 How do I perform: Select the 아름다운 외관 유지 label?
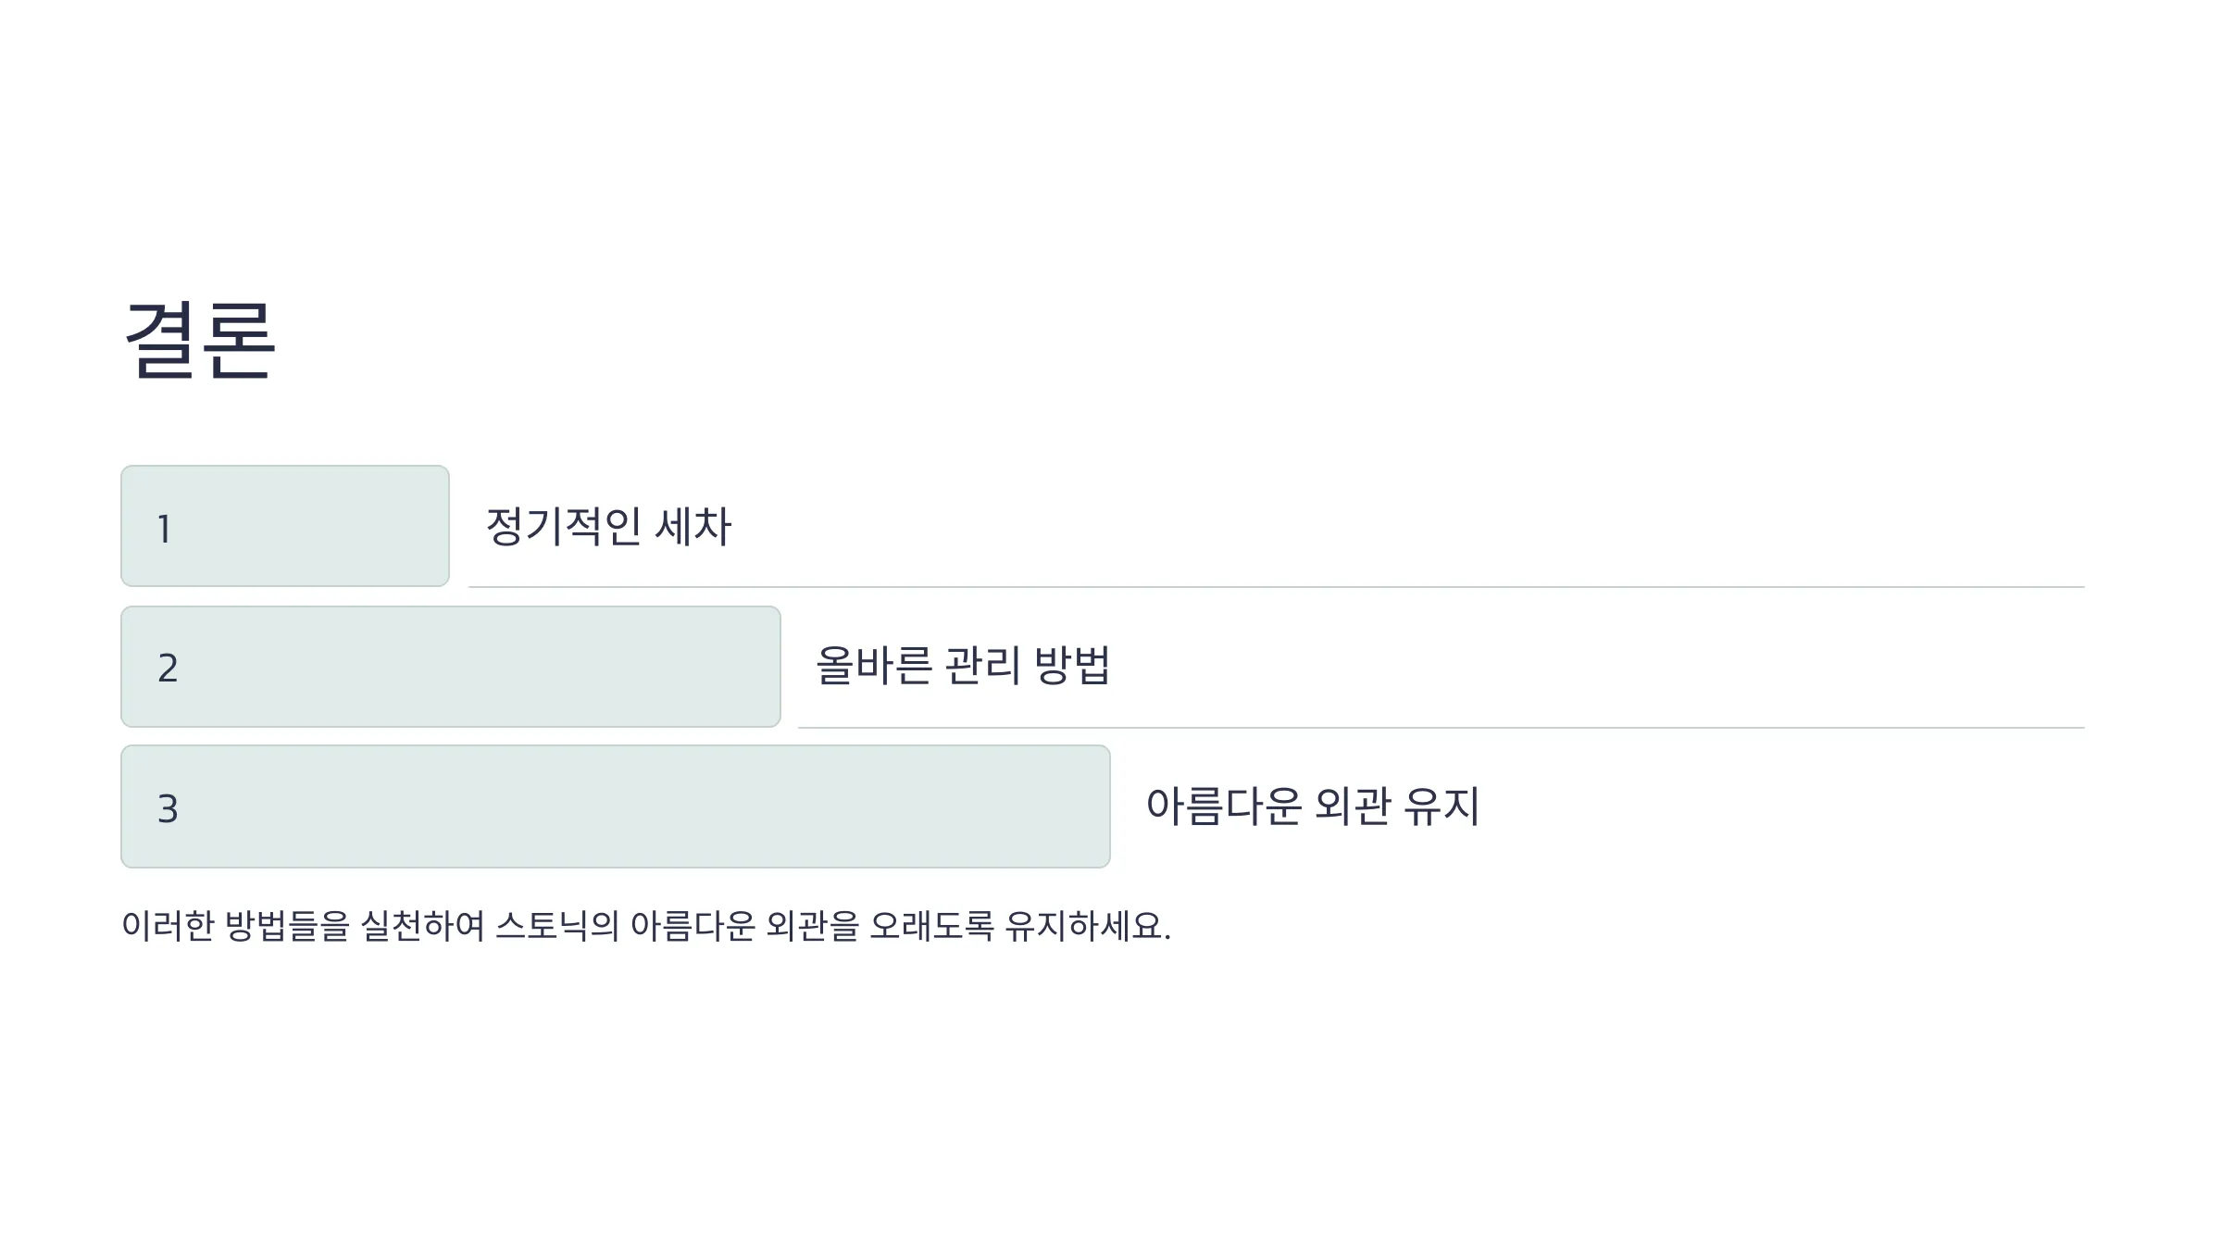pyautogui.click(x=1313, y=806)
